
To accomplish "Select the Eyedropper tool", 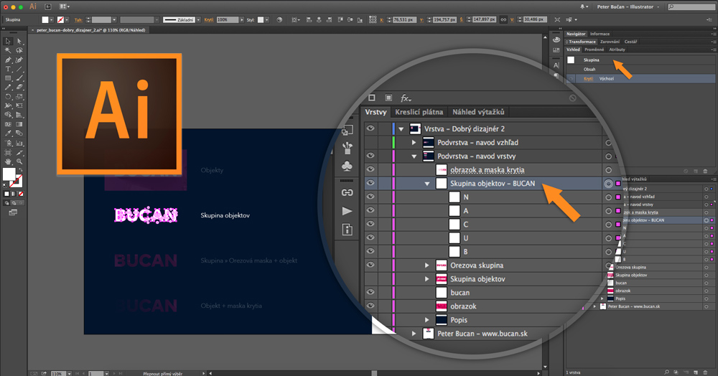I will (x=8, y=133).
